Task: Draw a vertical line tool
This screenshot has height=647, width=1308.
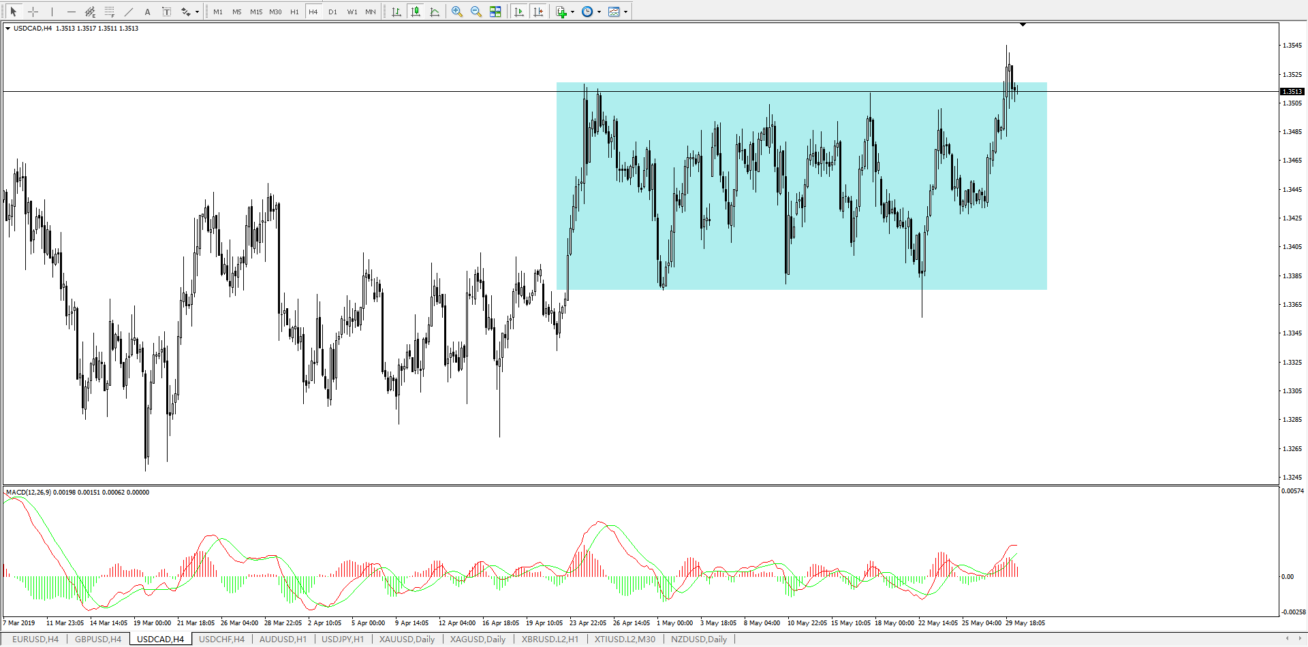Action: [x=52, y=12]
